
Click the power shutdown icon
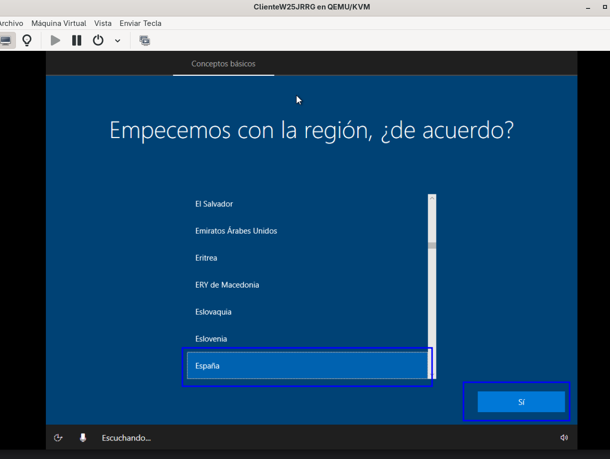point(98,40)
